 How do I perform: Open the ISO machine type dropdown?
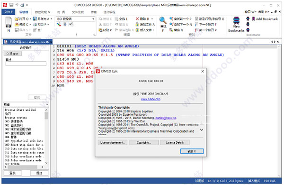[93, 19]
